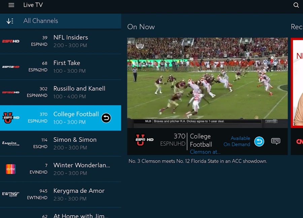The height and width of the screenshot is (218, 303).
Task: Click ESPNU HD logo in channel list
Action: (x=11, y=118)
